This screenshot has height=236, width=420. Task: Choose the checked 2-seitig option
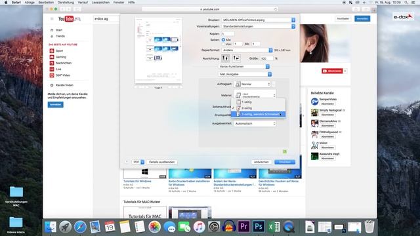258,108
